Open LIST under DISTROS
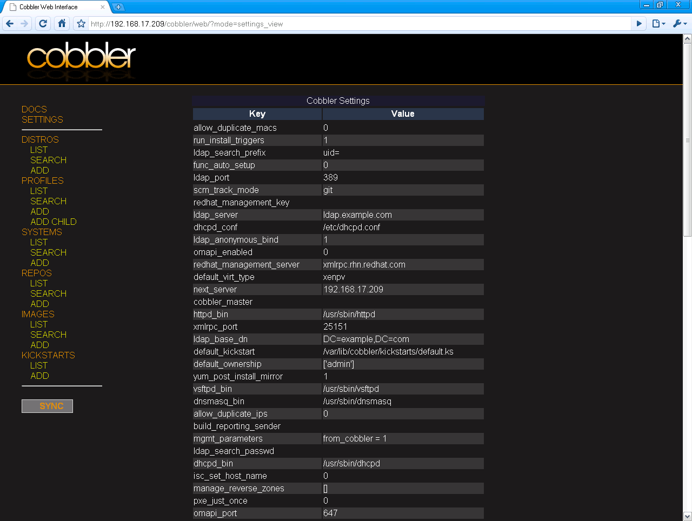 [x=39, y=150]
